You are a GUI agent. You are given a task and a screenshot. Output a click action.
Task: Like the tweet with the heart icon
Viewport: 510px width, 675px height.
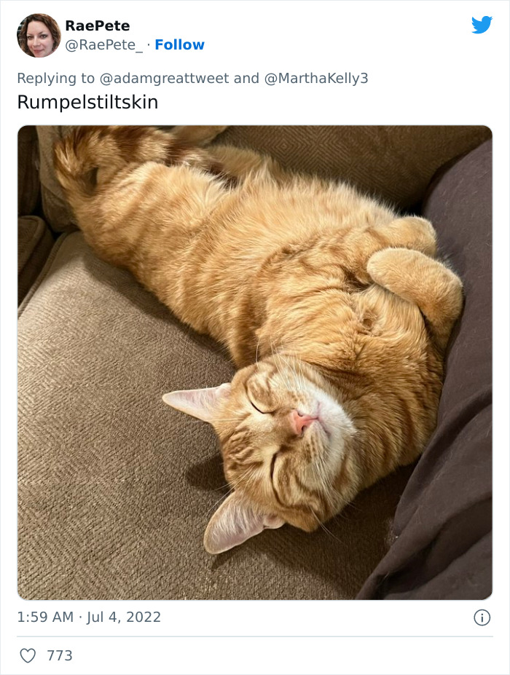coord(28,655)
